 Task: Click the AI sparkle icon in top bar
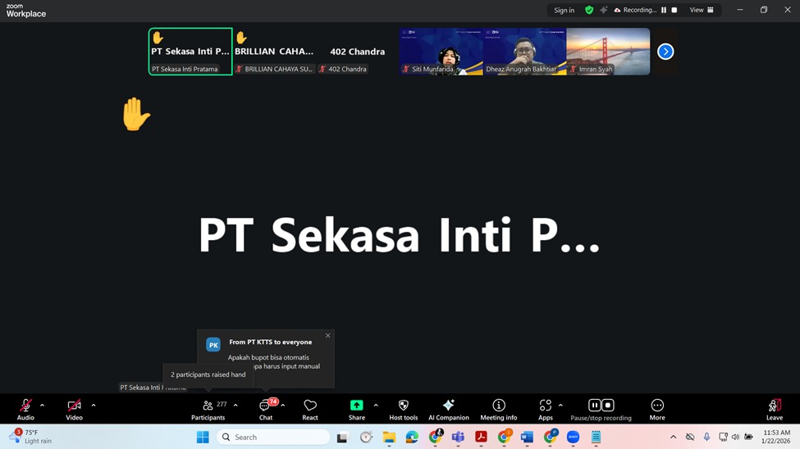pyautogui.click(x=604, y=10)
